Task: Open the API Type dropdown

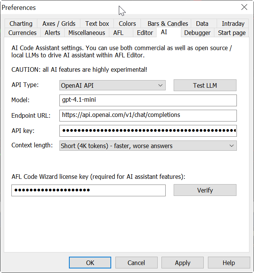Action: pyautogui.click(x=112, y=85)
